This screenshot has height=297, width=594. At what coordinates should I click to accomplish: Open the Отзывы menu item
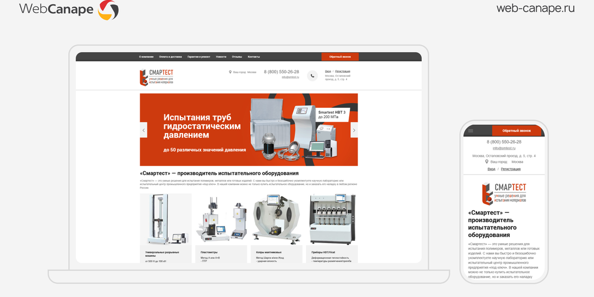point(237,57)
